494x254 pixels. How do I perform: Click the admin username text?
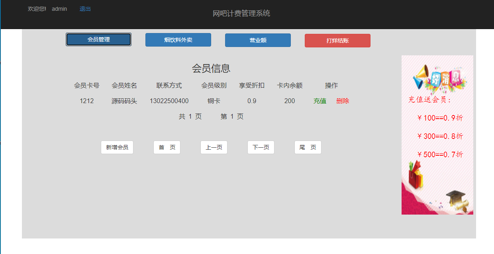pyautogui.click(x=59, y=8)
